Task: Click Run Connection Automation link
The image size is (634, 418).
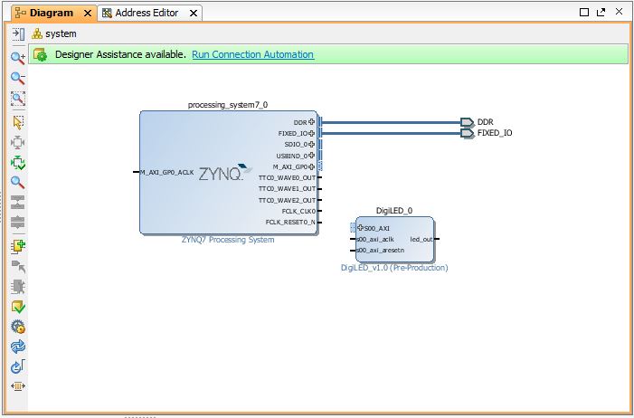Action: (x=252, y=54)
